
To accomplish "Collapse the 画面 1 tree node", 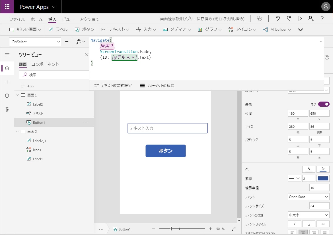I will [17, 95].
